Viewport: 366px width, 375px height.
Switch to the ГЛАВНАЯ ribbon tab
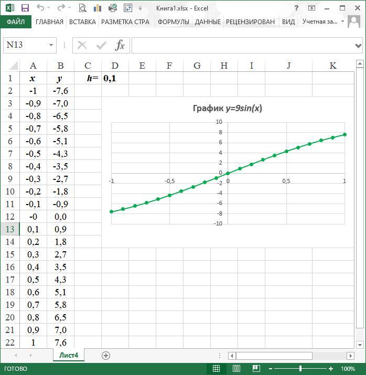[49, 22]
